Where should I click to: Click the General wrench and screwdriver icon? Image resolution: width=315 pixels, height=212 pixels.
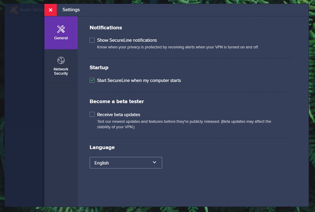click(61, 29)
